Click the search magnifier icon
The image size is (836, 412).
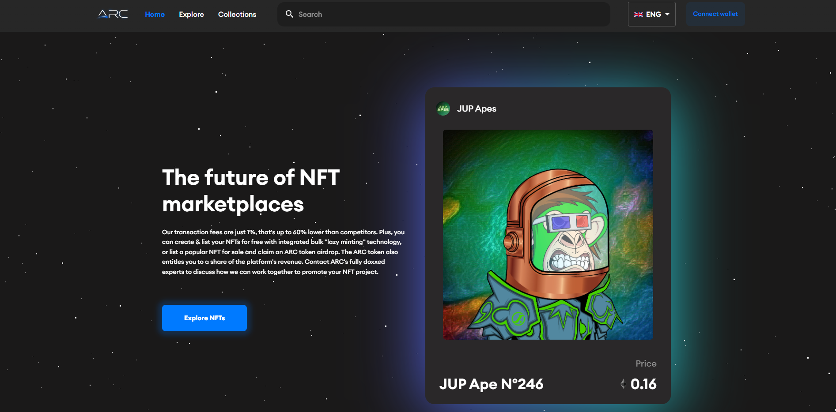click(290, 14)
